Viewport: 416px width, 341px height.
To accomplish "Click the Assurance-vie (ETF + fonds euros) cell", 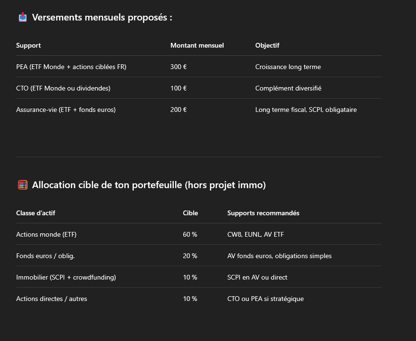I will click(66, 110).
